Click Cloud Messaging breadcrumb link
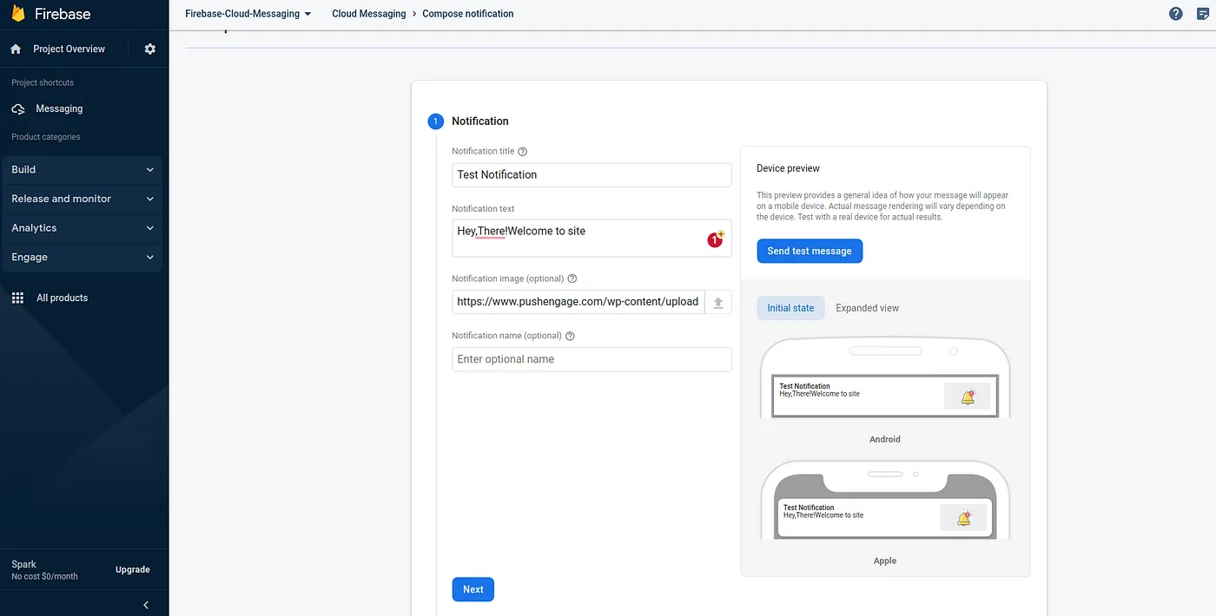1216x616 pixels. 368,14
